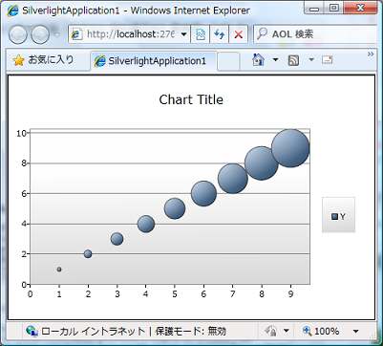Maximize the Internet Explorer window
383x346 pixels.
click(333, 8)
